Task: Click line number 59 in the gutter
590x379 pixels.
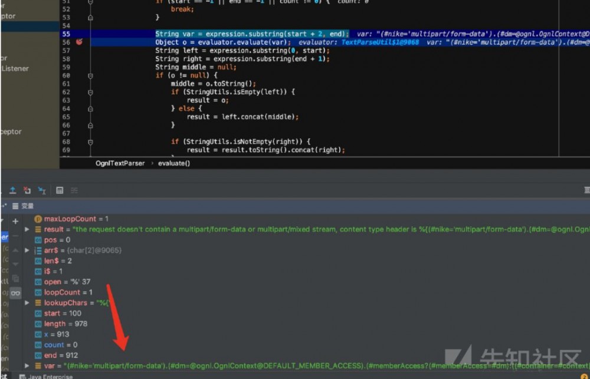Action: click(66, 67)
